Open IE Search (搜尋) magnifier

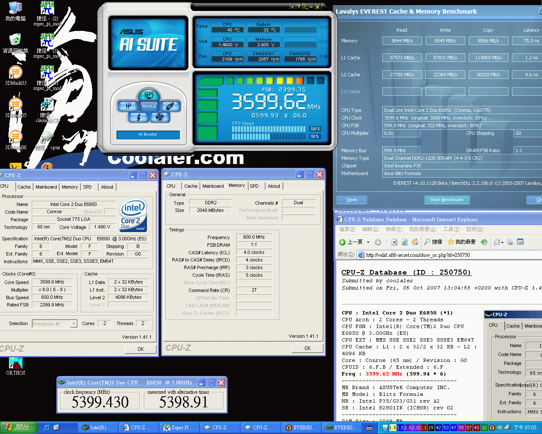pyautogui.click(x=433, y=242)
